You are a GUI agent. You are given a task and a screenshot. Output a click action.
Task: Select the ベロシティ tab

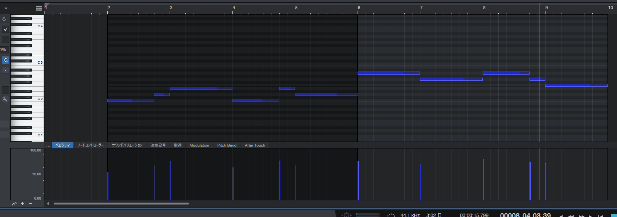[x=63, y=145]
